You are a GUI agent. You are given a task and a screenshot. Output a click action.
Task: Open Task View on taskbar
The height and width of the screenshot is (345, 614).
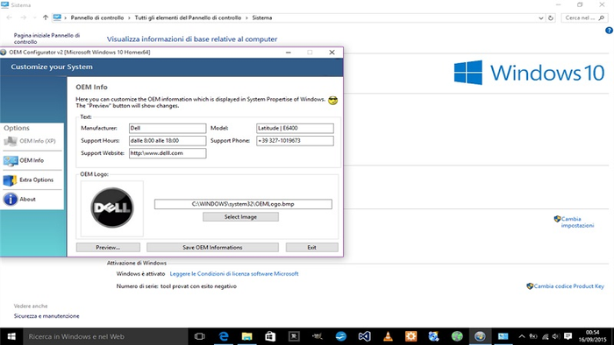200,336
